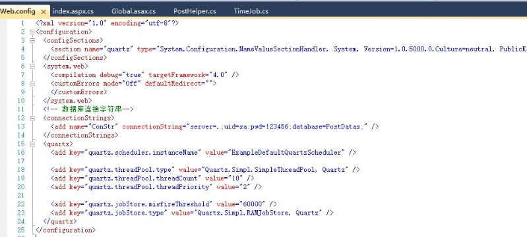The height and width of the screenshot is (245, 527).
Task: Click the section name="quartz" line
Action: [288, 49]
